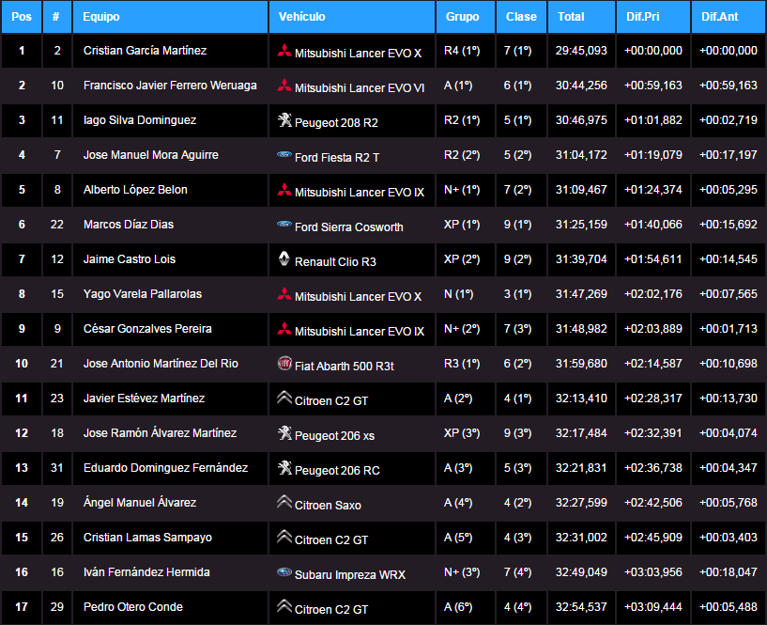Click vehicle text "Peugeot 208 R2"

pyautogui.click(x=336, y=122)
